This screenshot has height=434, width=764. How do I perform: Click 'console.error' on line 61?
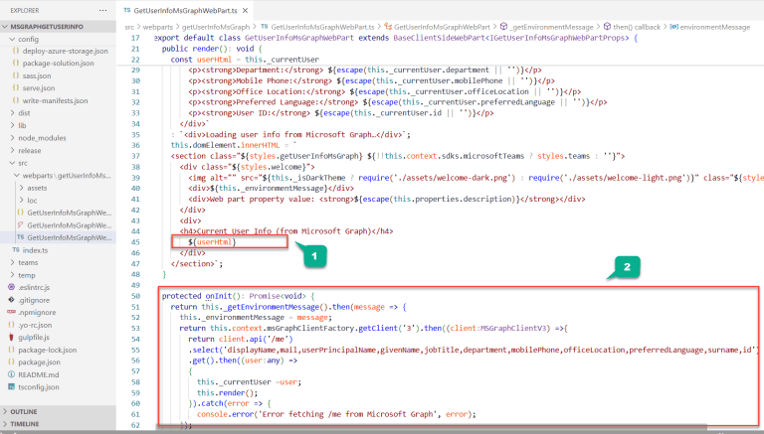click(x=226, y=414)
